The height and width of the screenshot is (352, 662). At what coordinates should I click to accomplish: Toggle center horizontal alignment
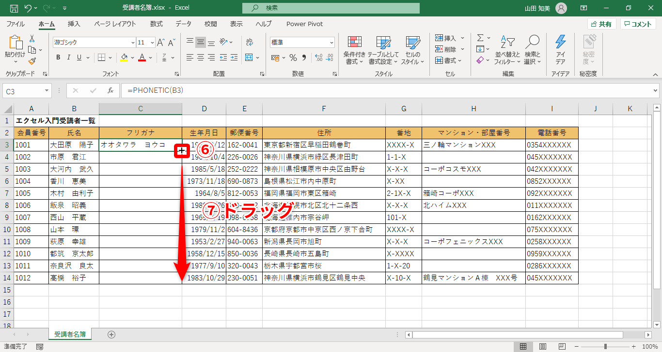coord(201,58)
